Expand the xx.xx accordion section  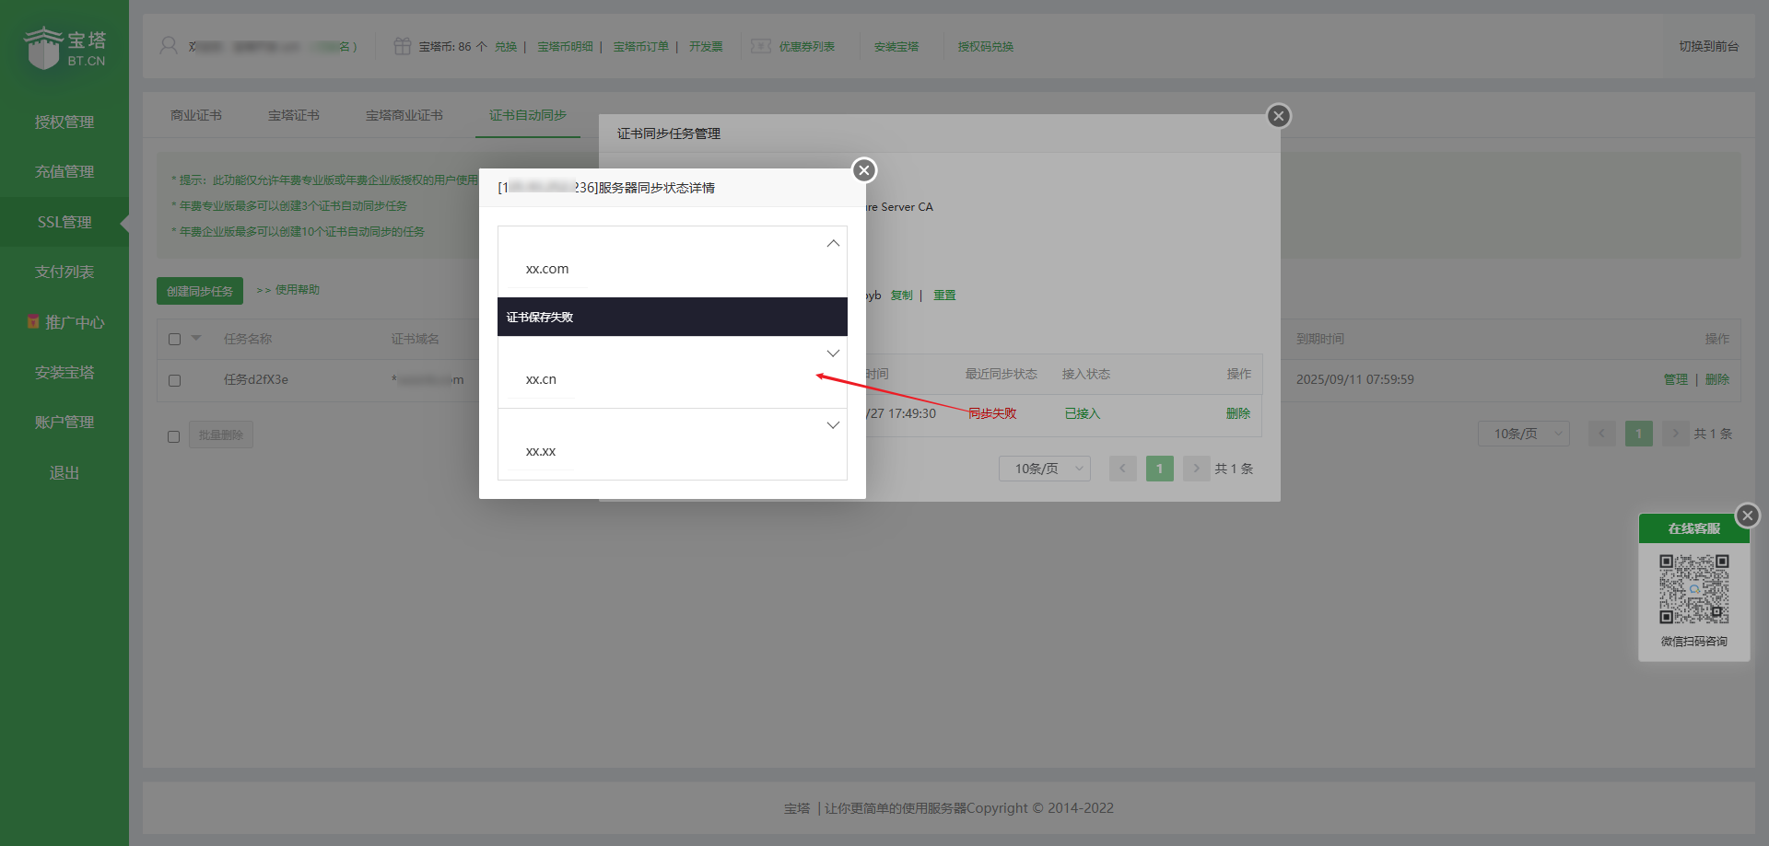click(833, 425)
